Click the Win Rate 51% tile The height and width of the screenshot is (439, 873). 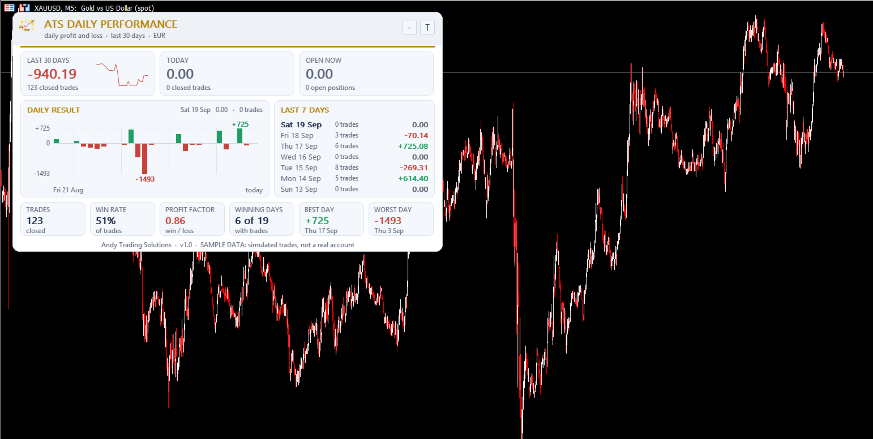122,219
